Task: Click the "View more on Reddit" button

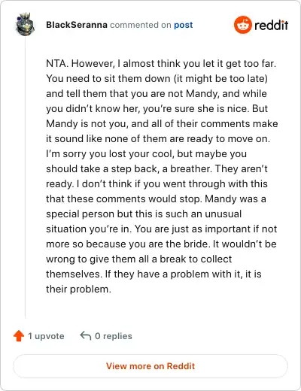Action: 150,366
